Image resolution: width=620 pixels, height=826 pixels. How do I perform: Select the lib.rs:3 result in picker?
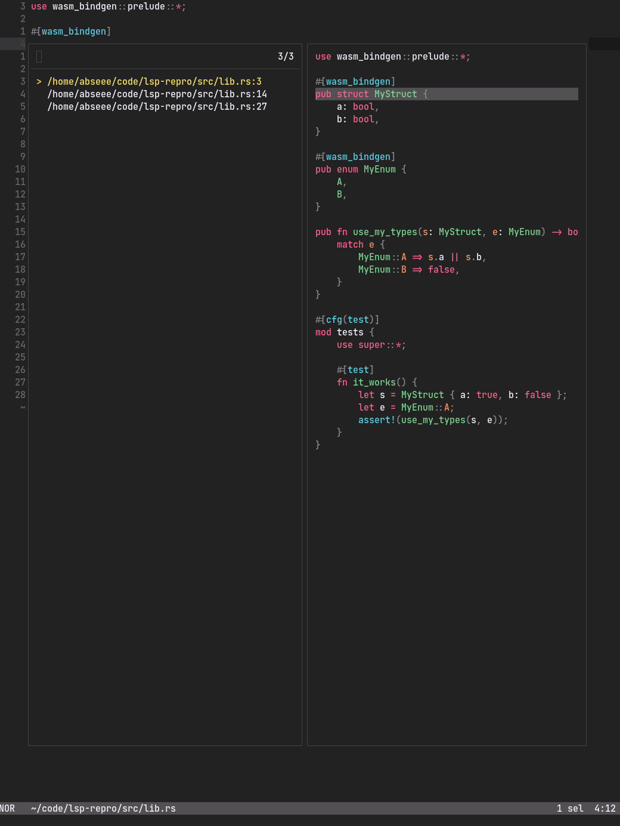tap(154, 82)
